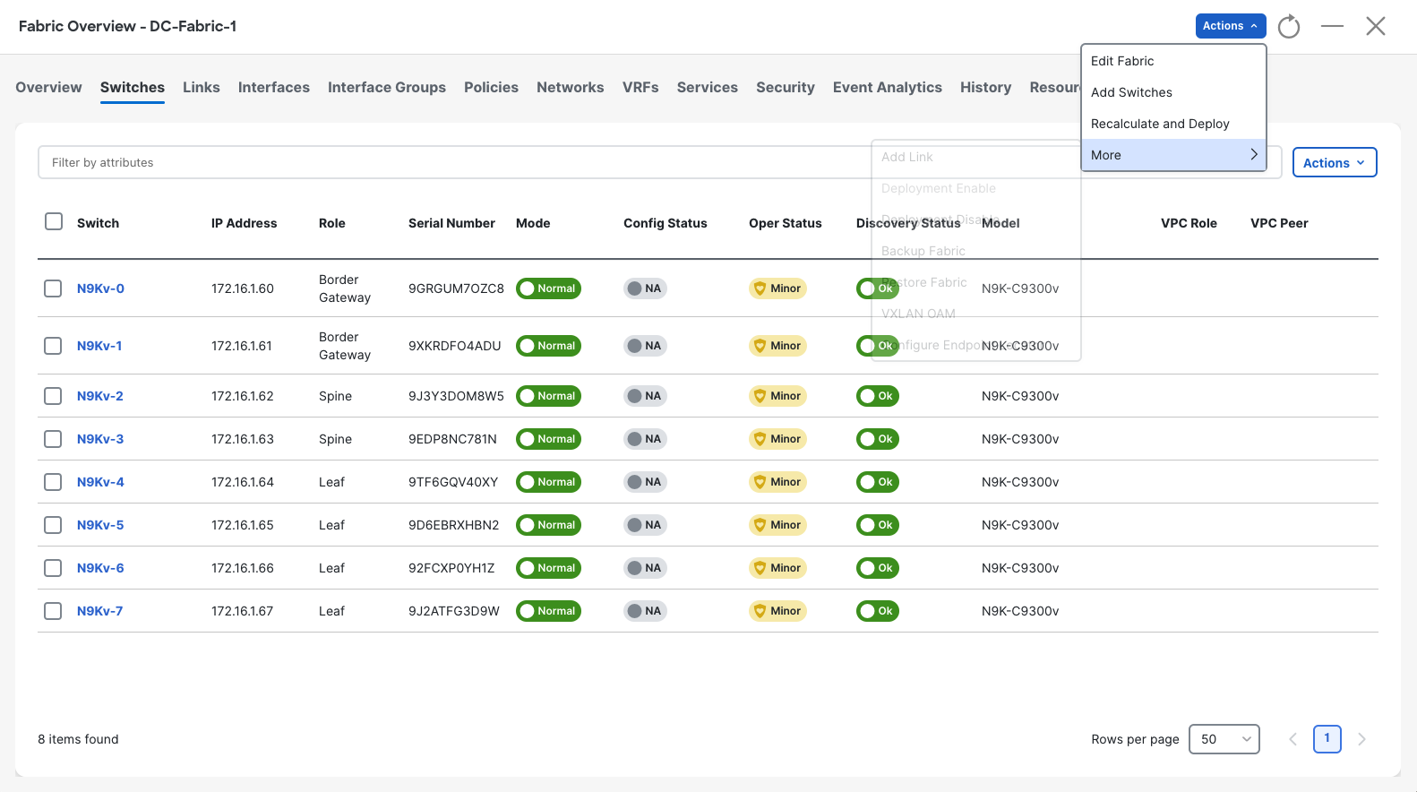The image size is (1417, 792).
Task: Click the Serial Number column header
Action: coord(451,223)
